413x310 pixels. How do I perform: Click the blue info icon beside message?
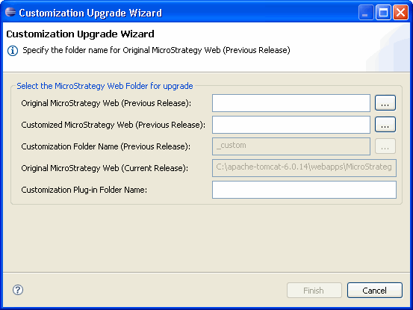[13, 51]
